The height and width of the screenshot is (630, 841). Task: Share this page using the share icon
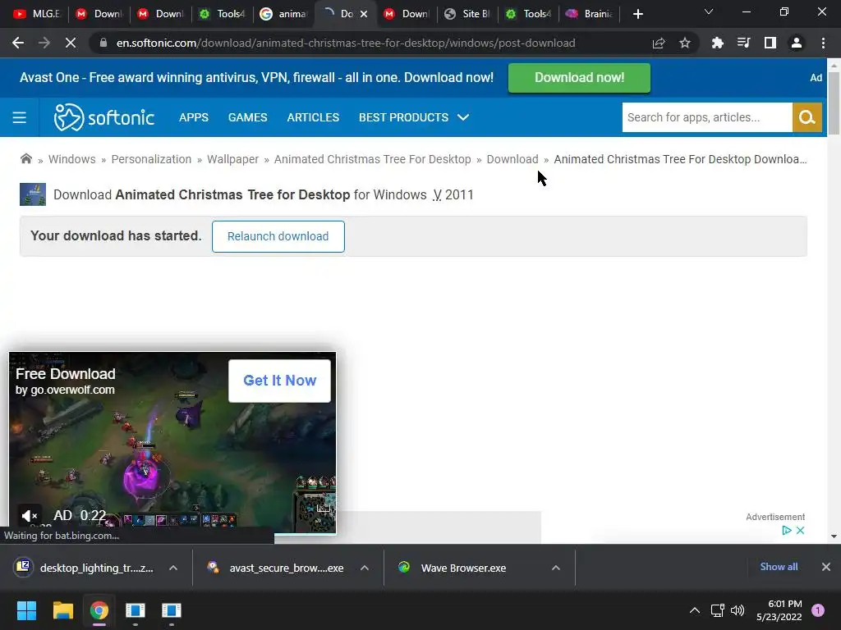click(659, 43)
